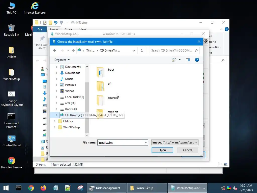This screenshot has width=257, height=193.
Task: Click Command Prompt icon in taskbar
Action: tap(19, 188)
